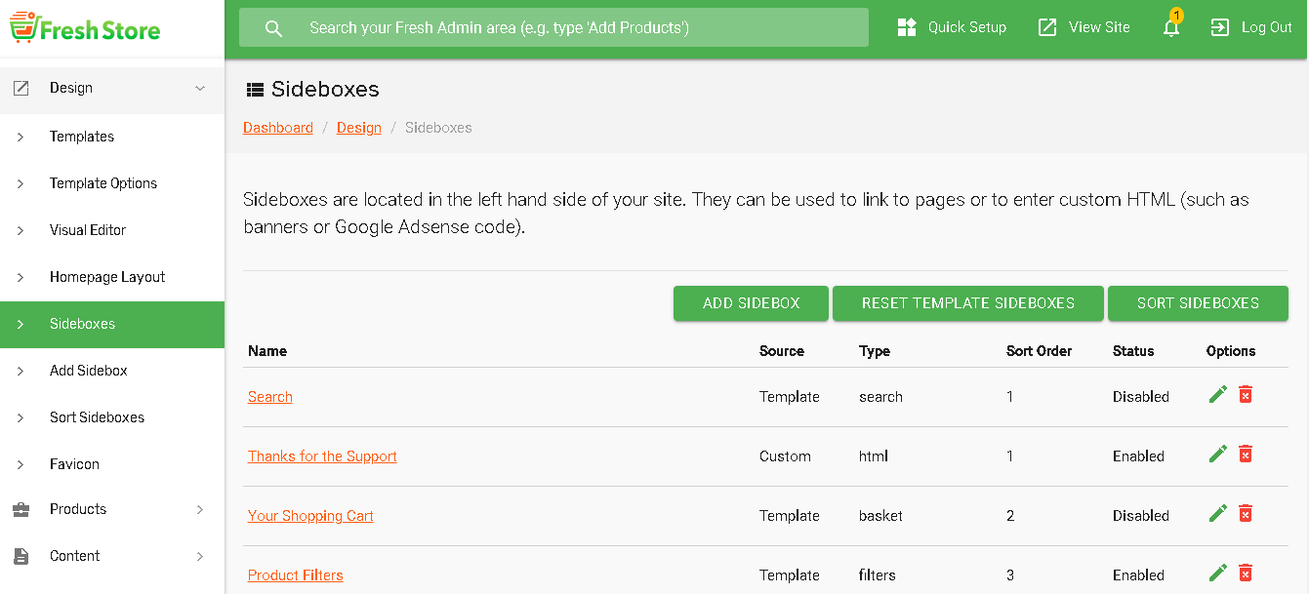The image size is (1309, 594).
Task: Collapse the Design menu section
Action: pyautogui.click(x=200, y=88)
